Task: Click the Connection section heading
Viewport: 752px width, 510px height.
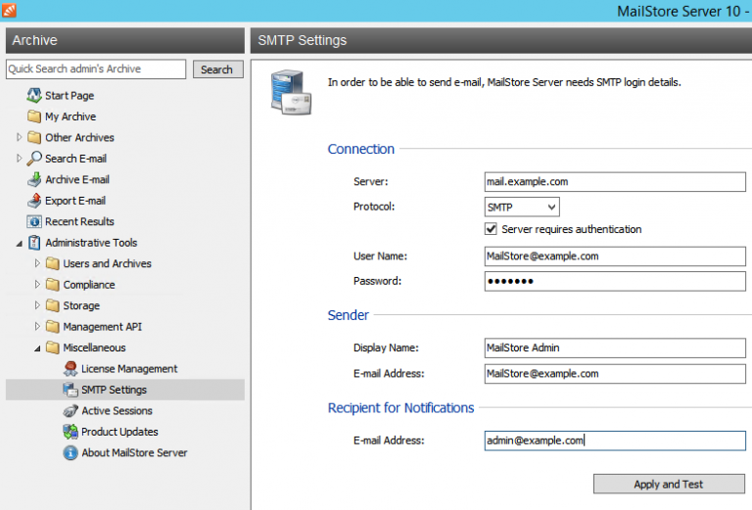Action: pyautogui.click(x=361, y=149)
